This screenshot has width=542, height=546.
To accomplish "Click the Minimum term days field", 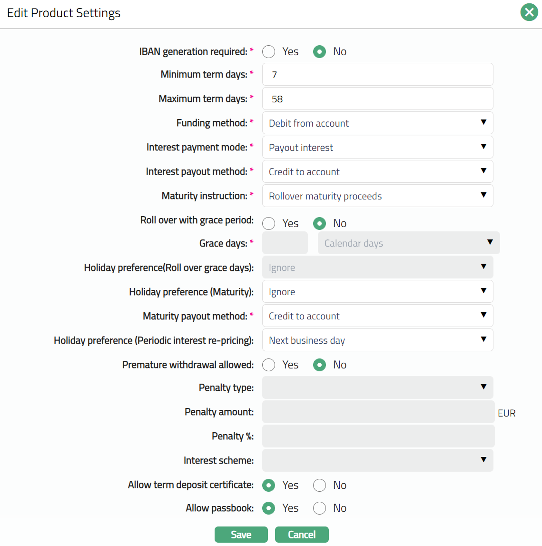I will [x=377, y=75].
